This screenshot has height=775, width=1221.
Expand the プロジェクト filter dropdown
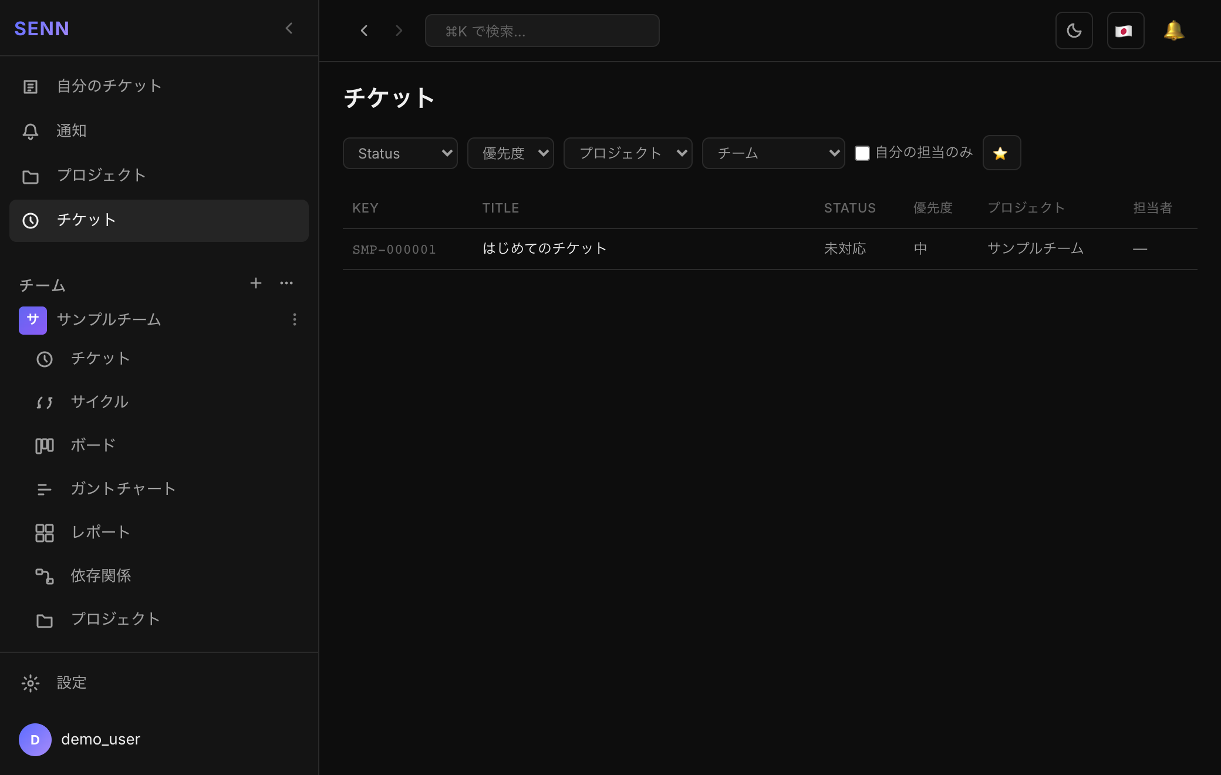tap(628, 153)
